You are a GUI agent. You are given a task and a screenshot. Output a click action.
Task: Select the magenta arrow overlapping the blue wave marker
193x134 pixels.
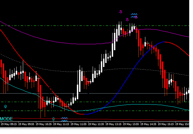click(136, 17)
